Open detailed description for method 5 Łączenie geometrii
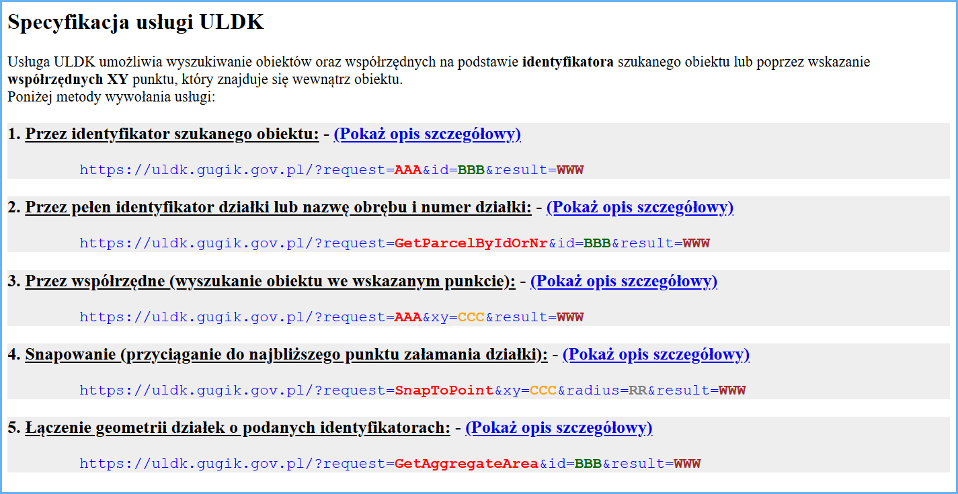This screenshot has width=958, height=494. coord(559,427)
